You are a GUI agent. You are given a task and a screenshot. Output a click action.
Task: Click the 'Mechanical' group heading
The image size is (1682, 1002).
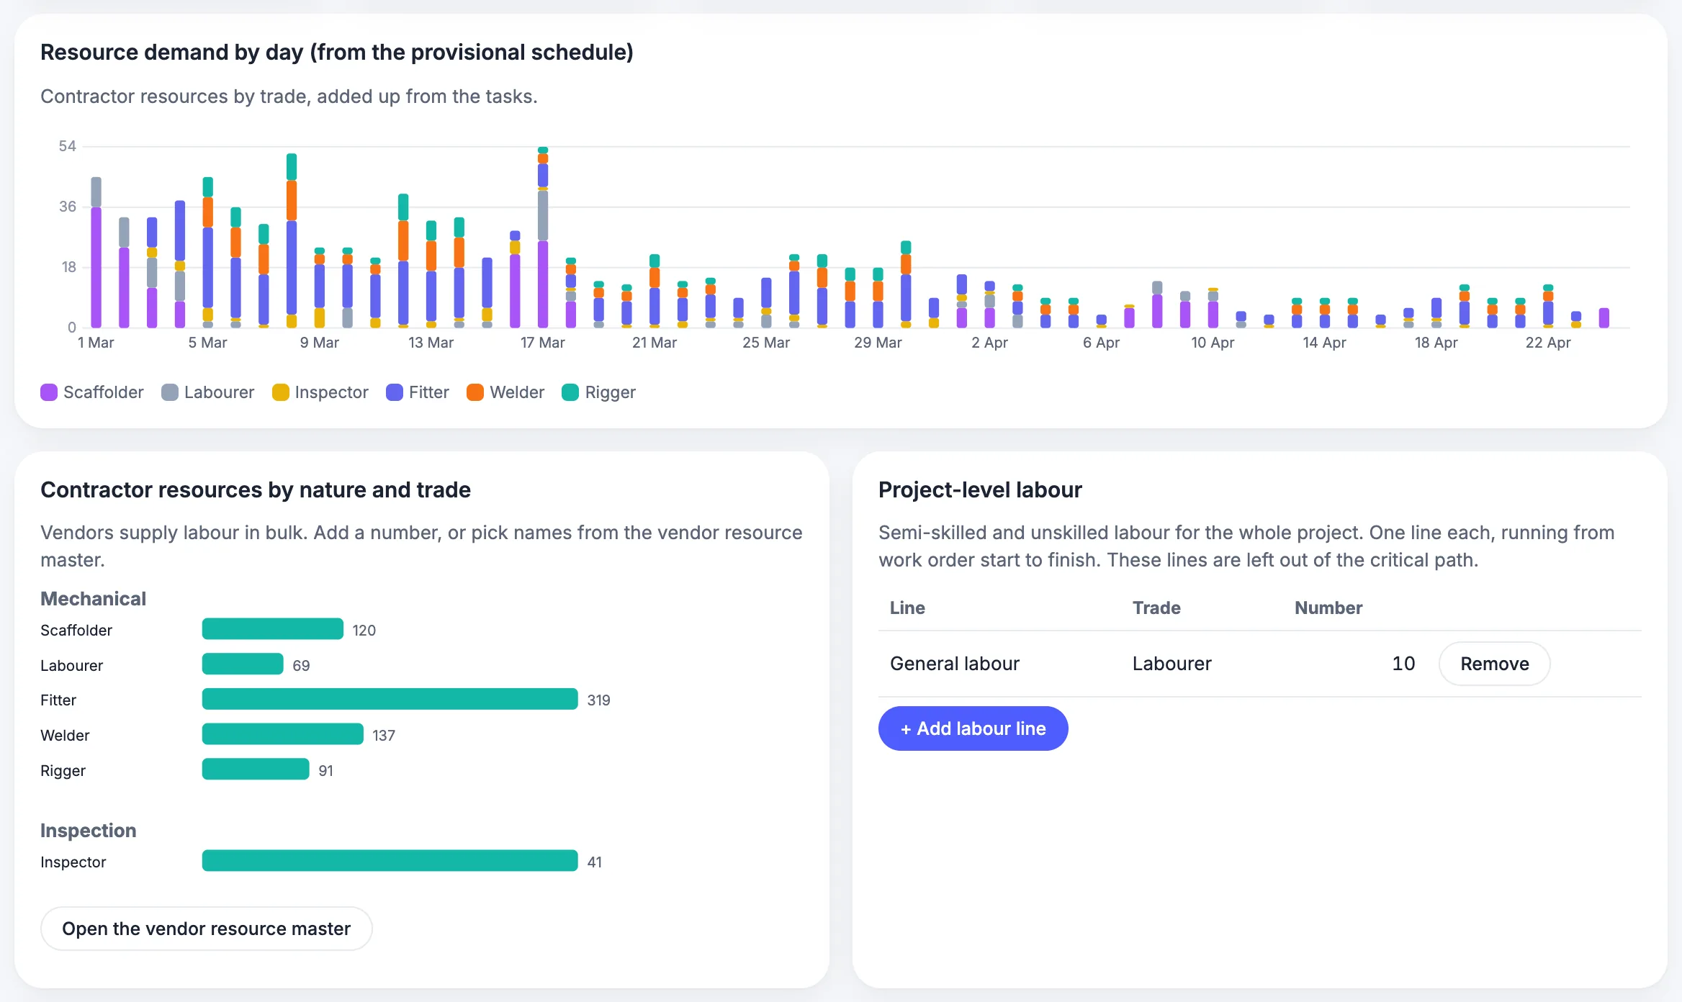pos(93,599)
